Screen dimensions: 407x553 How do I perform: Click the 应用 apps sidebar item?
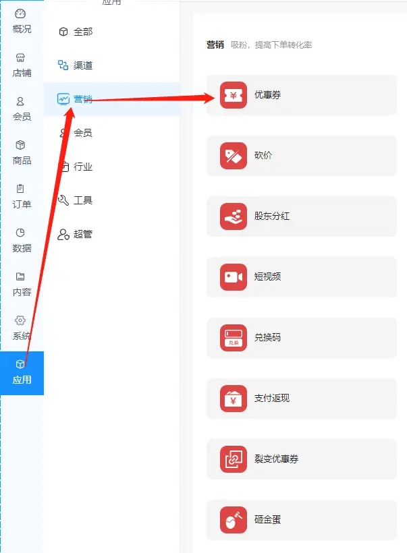(22, 373)
